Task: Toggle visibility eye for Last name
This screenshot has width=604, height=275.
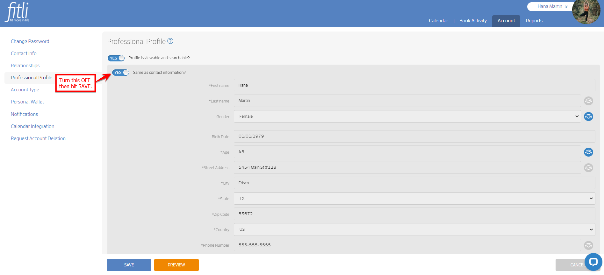Action: 588,101
